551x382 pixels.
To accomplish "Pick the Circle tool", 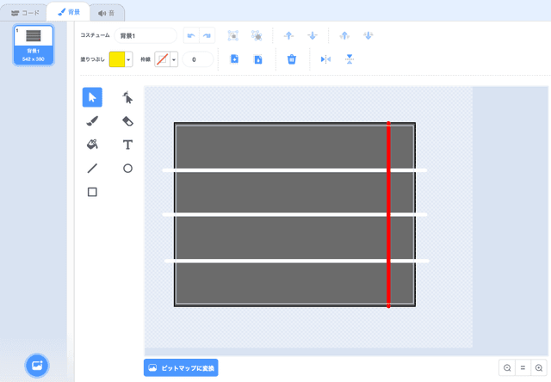I will (x=127, y=169).
